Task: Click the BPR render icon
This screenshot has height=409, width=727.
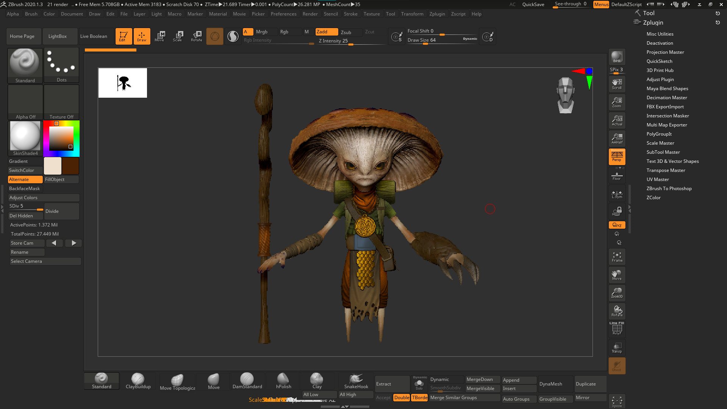Action: tap(617, 57)
